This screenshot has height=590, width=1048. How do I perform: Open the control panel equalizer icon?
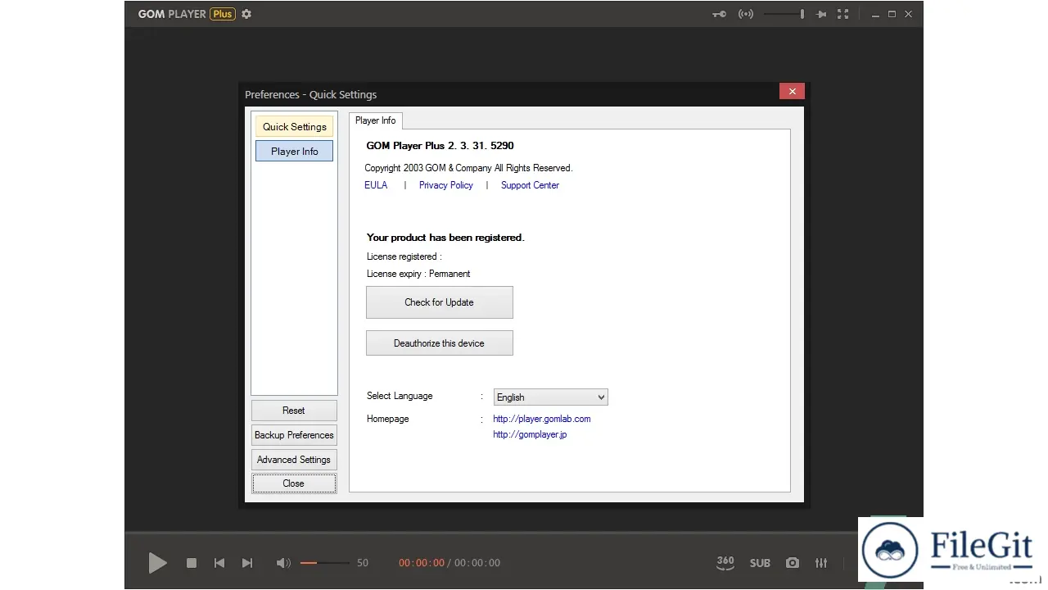pyautogui.click(x=821, y=563)
